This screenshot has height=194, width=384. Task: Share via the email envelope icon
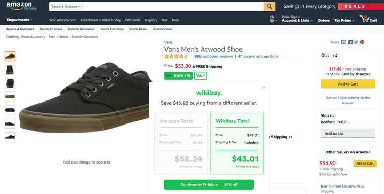click(x=343, y=42)
